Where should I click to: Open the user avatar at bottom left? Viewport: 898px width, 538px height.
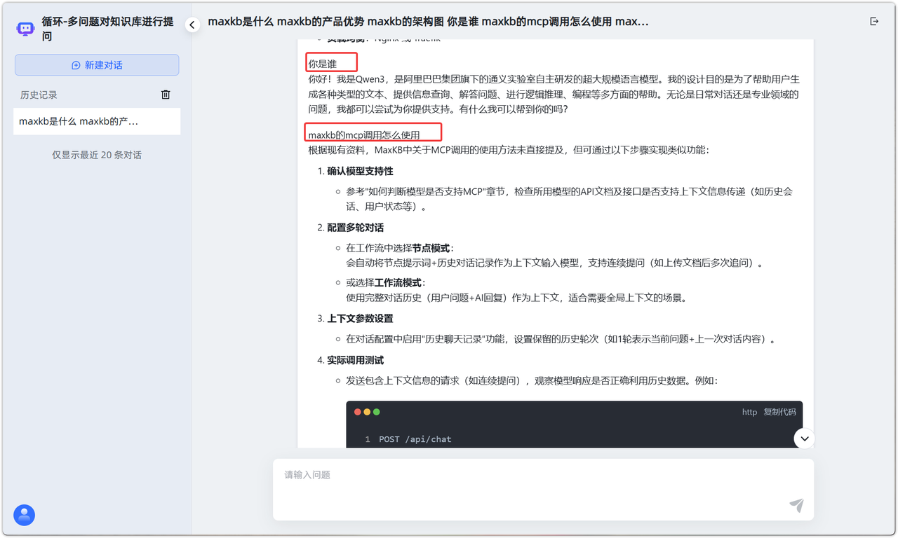pyautogui.click(x=25, y=516)
